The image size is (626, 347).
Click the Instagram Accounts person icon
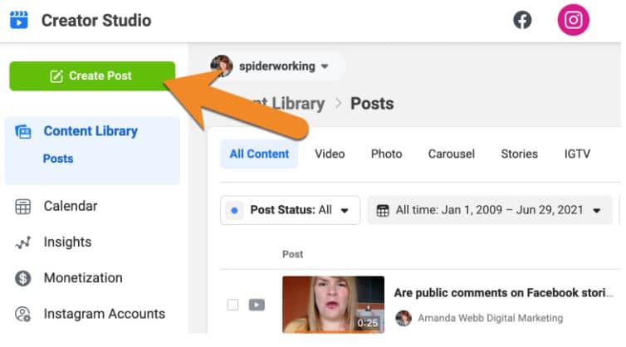(22, 315)
